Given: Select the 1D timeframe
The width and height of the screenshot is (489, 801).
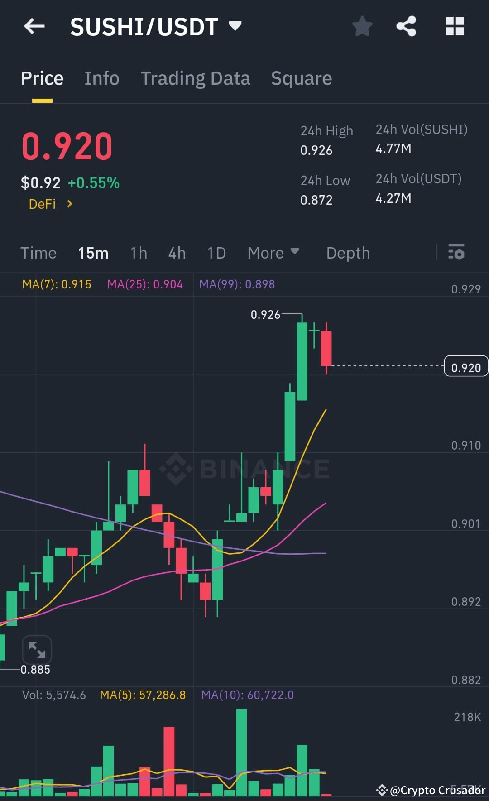Looking at the screenshot, I should (x=216, y=253).
